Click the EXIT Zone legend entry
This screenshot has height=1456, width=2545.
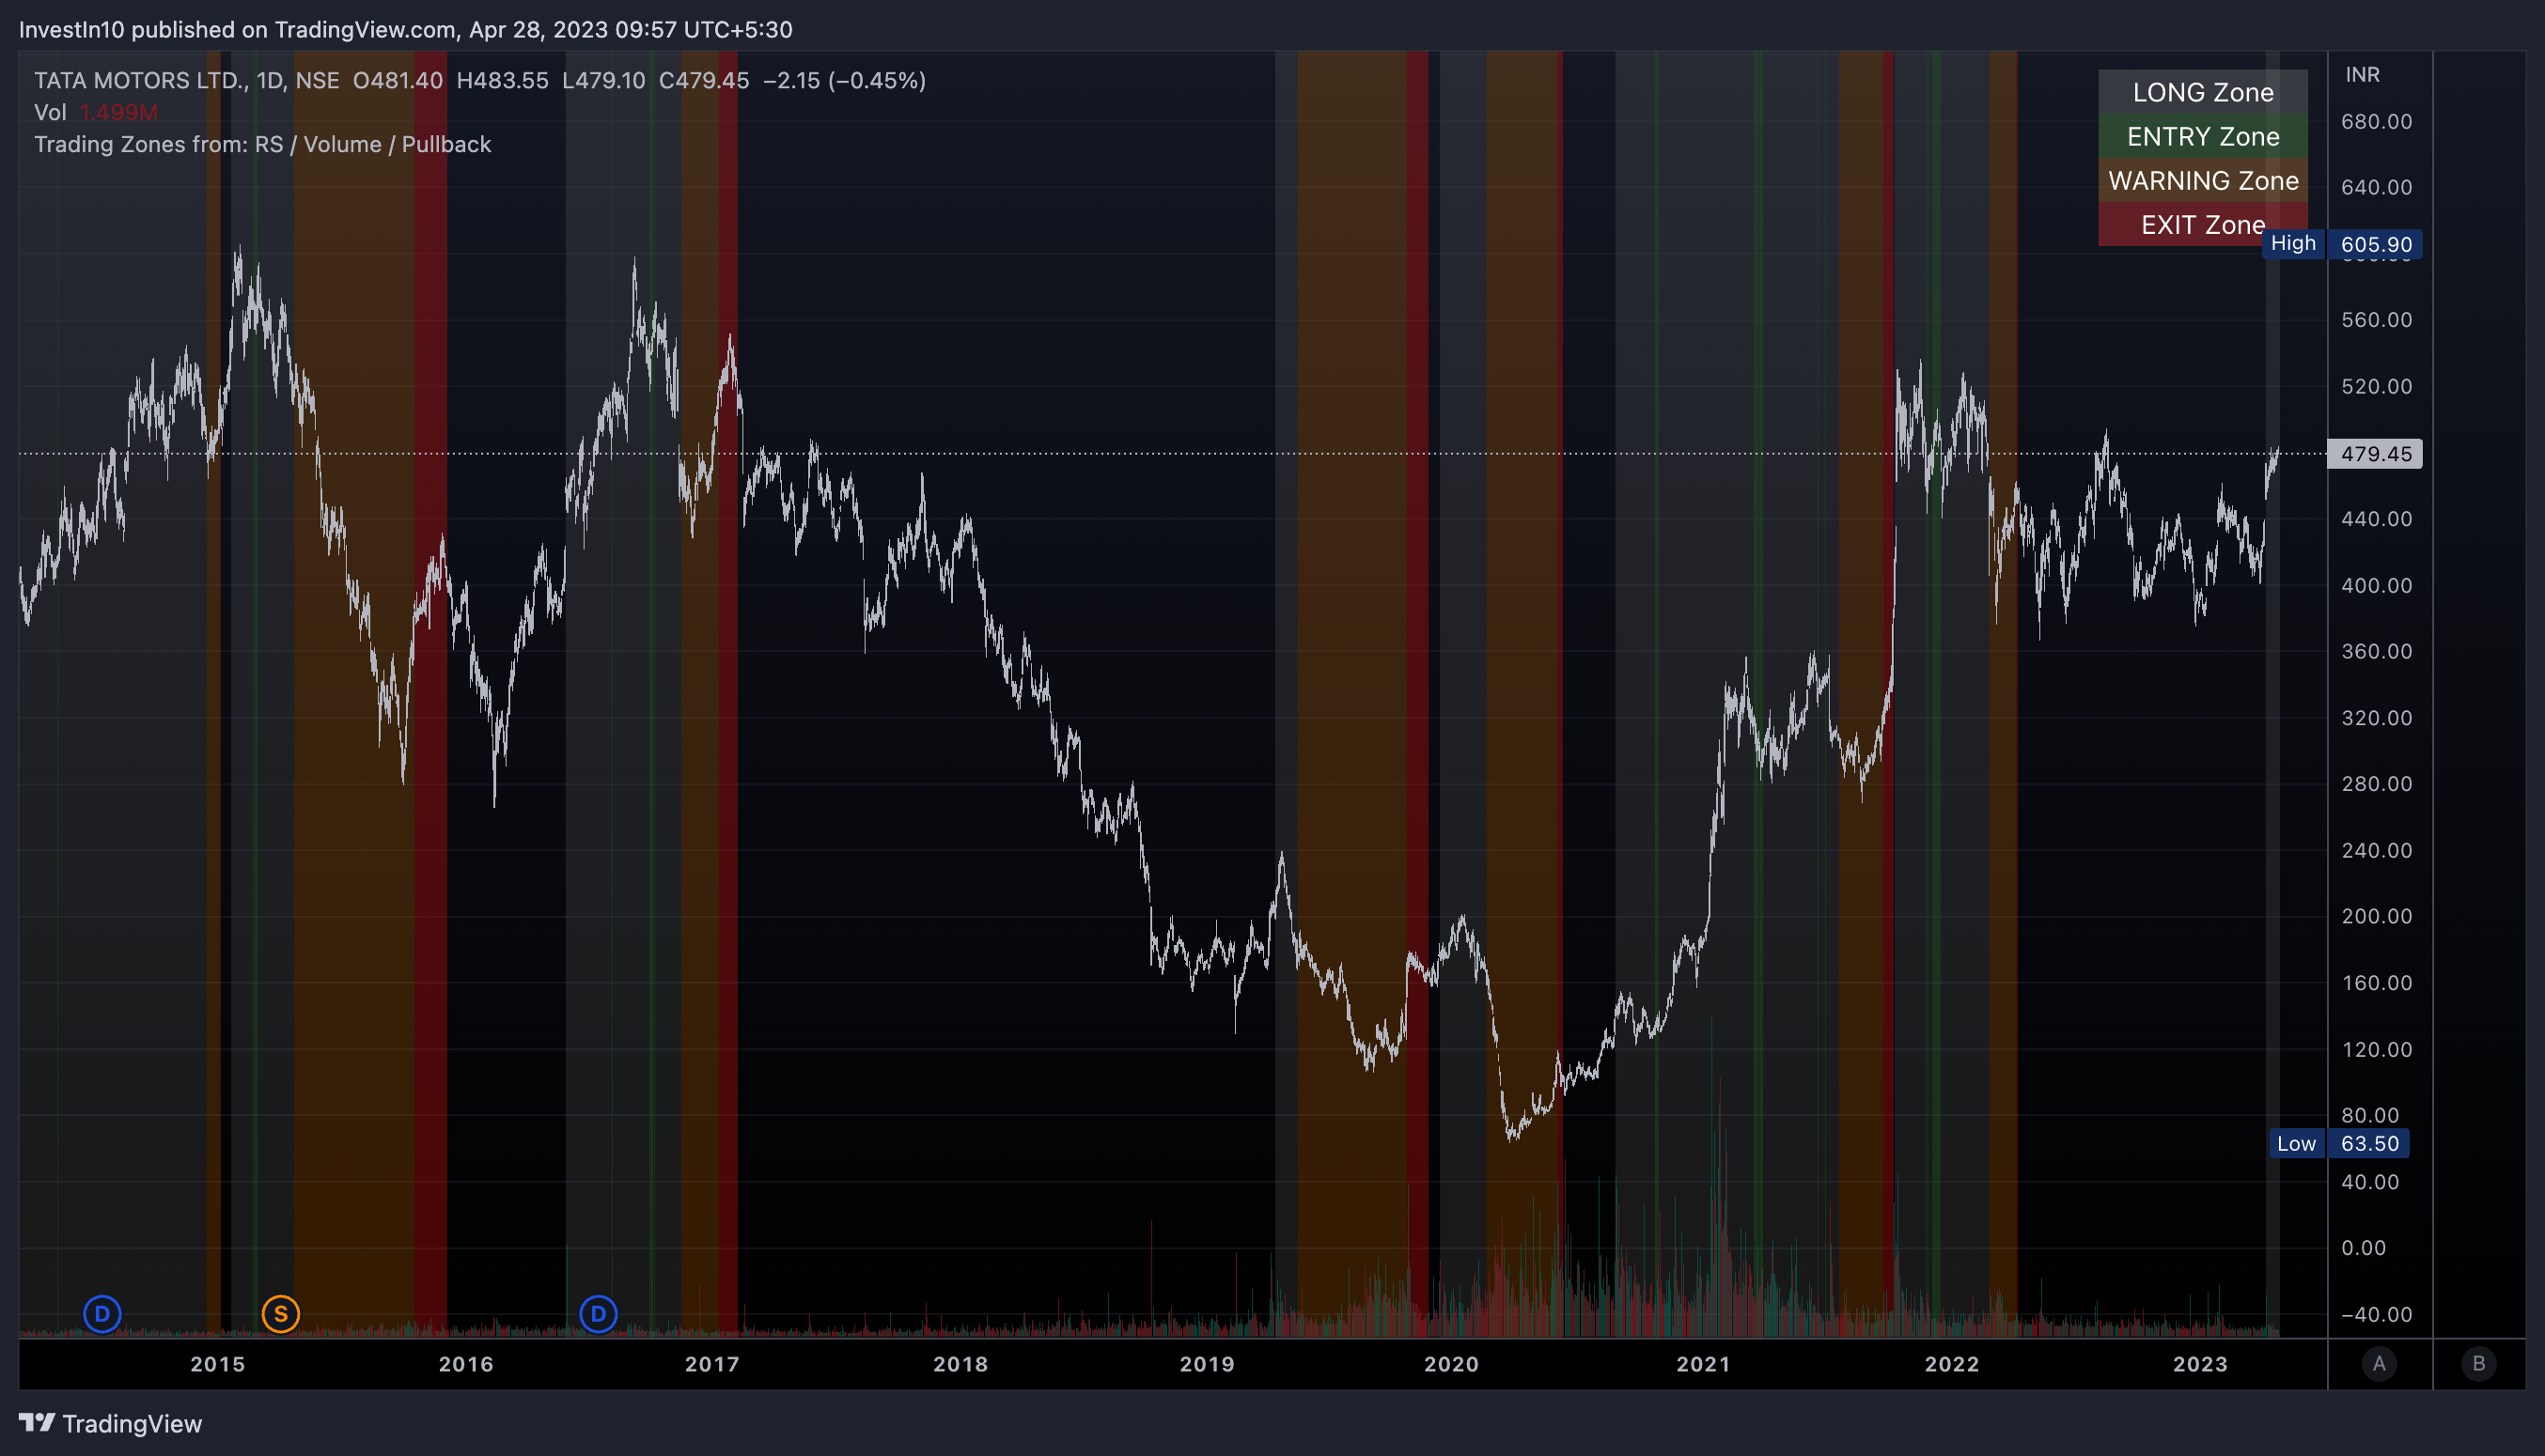point(2203,224)
